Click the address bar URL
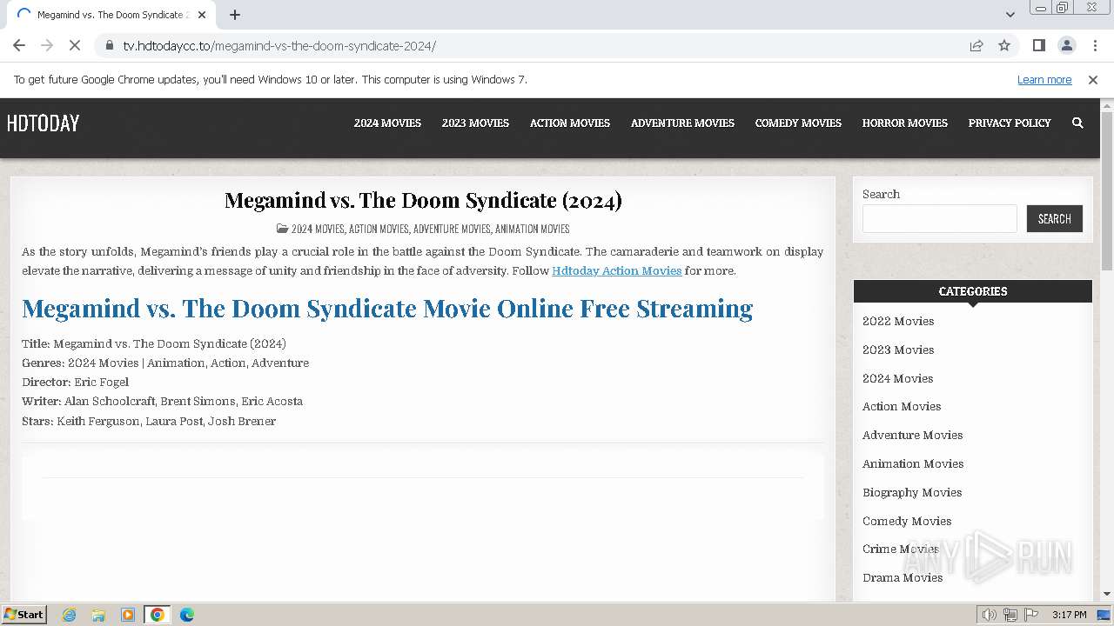The width and height of the screenshot is (1114, 626). click(279, 45)
